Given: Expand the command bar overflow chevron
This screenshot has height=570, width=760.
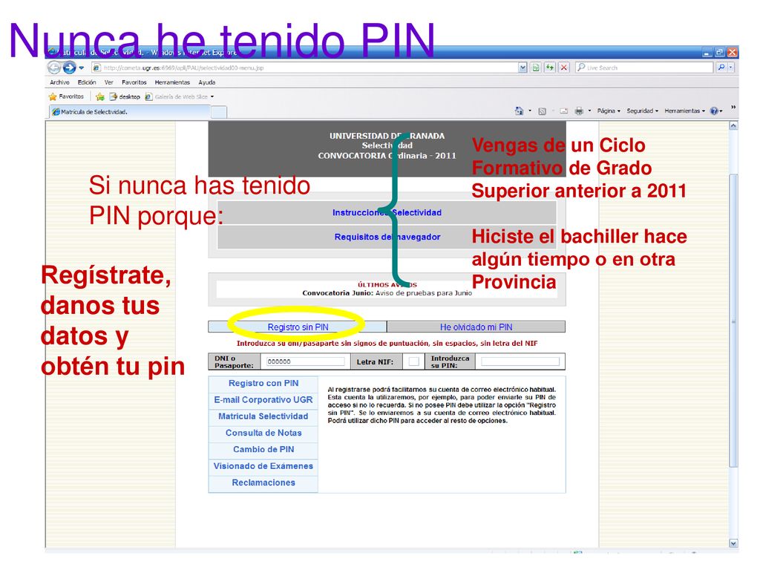Looking at the screenshot, I should 733,107.
